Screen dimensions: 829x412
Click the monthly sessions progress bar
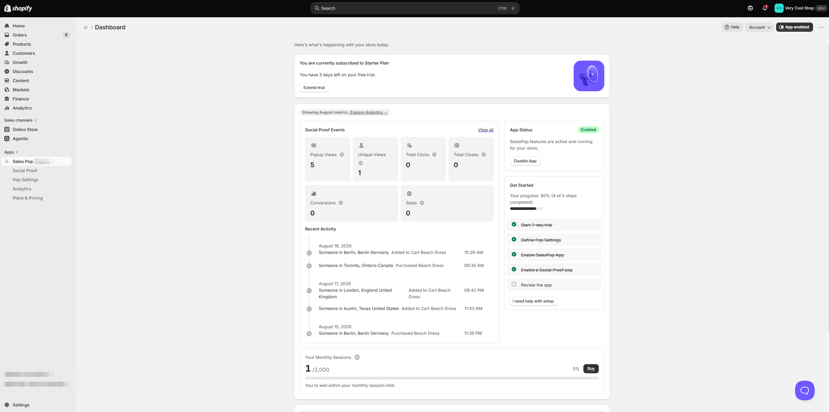click(x=452, y=378)
